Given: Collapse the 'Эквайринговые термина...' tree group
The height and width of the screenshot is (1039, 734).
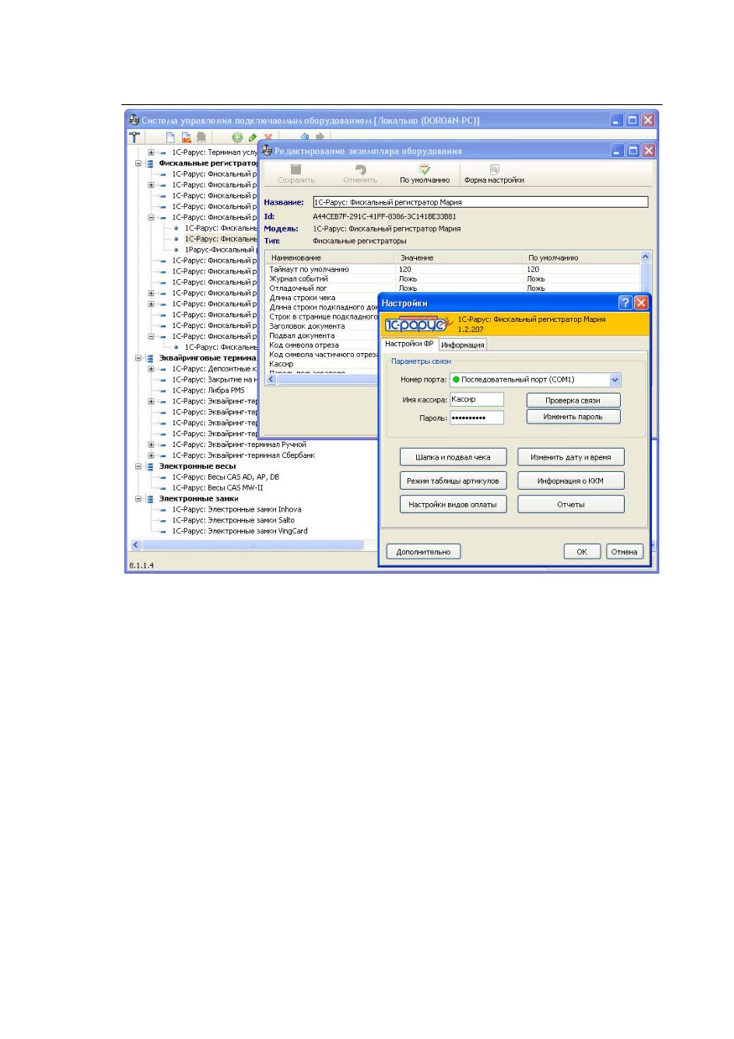Looking at the screenshot, I should pos(138,357).
